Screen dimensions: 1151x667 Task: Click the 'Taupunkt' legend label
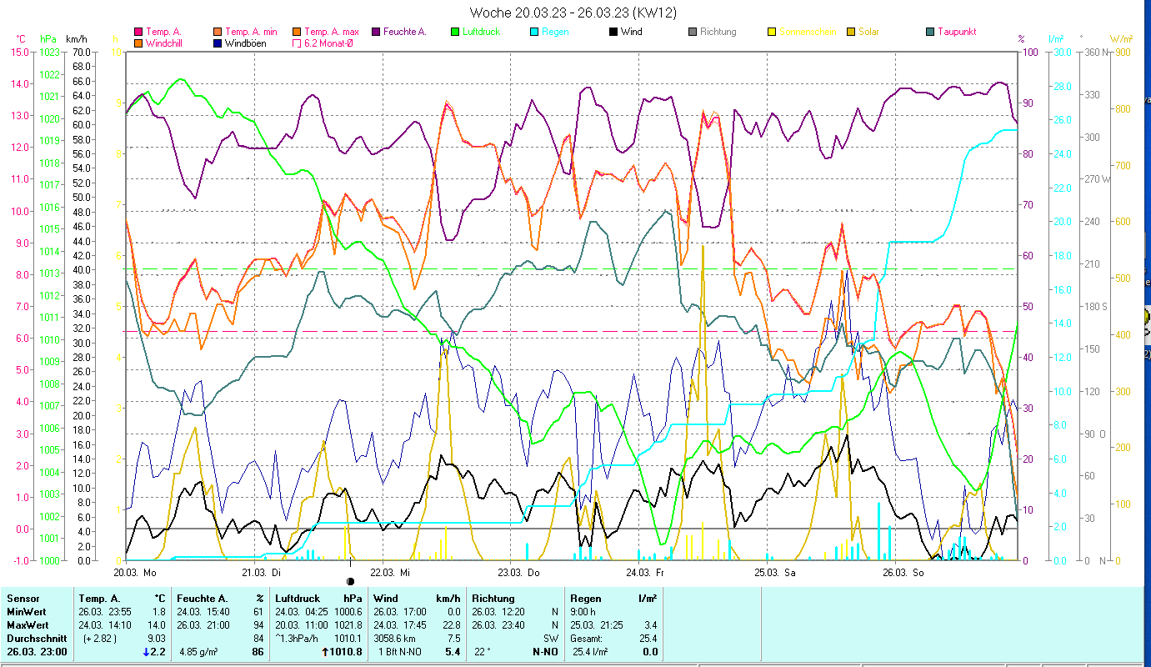point(957,33)
